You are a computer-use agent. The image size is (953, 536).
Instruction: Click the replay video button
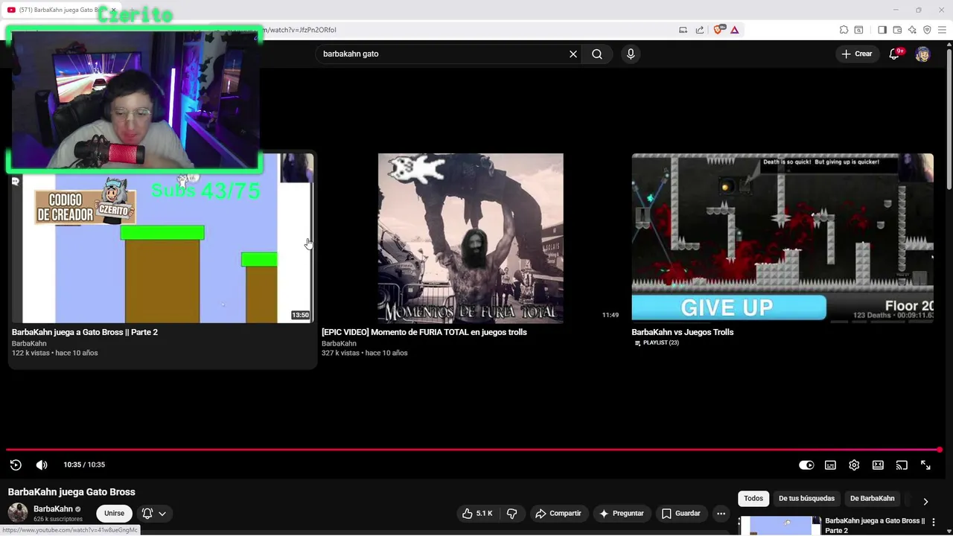click(x=16, y=465)
